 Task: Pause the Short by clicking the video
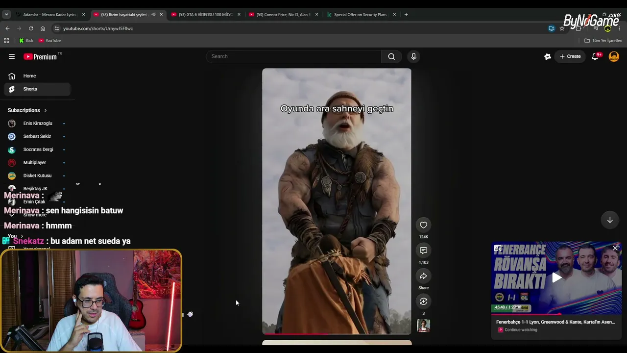[337, 201]
